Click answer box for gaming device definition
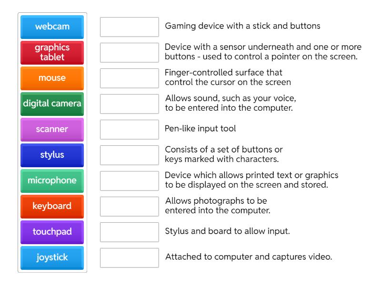This screenshot has height=285, width=381. click(x=130, y=27)
